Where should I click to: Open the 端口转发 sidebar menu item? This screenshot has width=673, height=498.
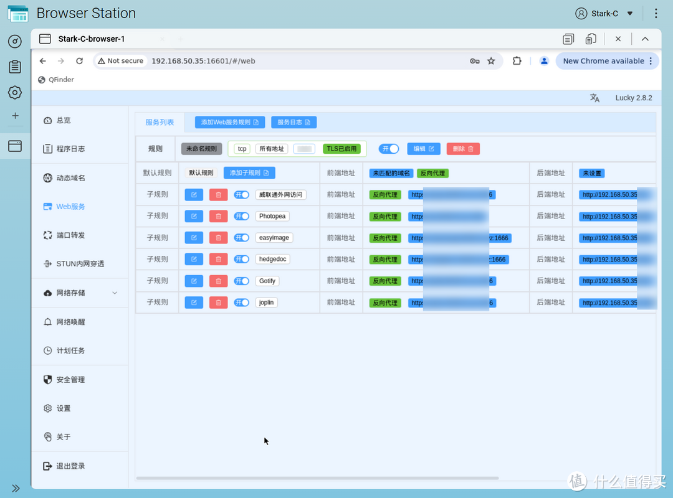[x=70, y=235]
